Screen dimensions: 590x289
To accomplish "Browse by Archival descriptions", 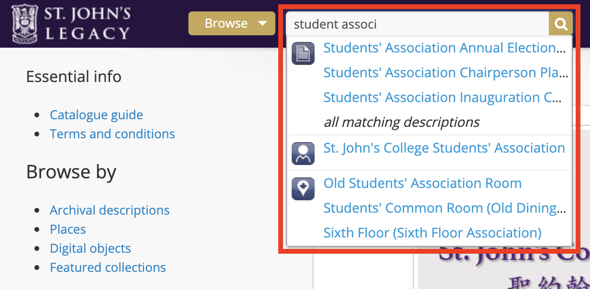I will 109,210.
